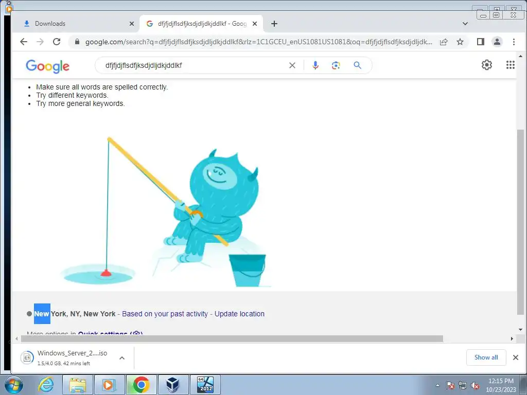Click the fishing monster illustration
Screen dimensions: 527x395
point(165,212)
